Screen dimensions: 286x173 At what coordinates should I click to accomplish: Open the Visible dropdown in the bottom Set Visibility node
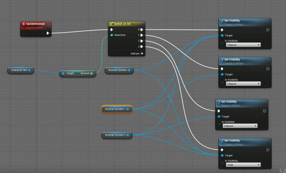(243, 165)
